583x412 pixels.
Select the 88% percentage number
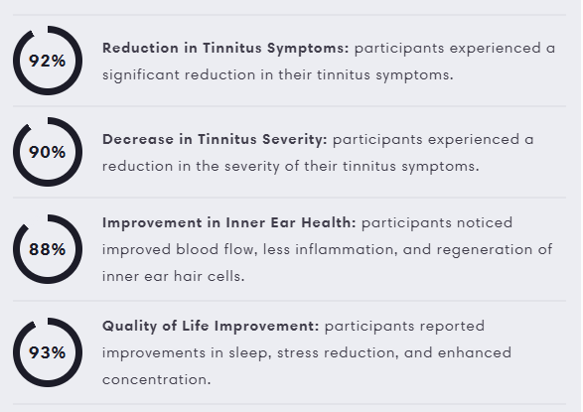coord(48,249)
